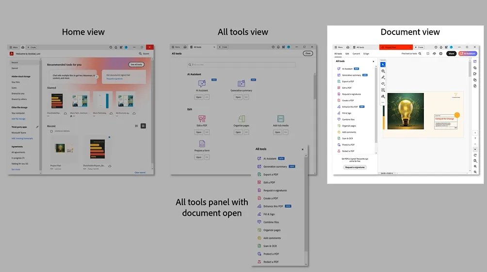The width and height of the screenshot is (487, 272).
Task: Select the All tools tab under Document view menu
Action: click(338, 54)
